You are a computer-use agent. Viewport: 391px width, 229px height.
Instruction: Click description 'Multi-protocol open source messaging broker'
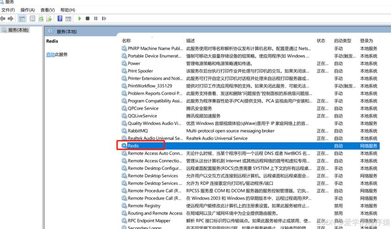pos(230,131)
